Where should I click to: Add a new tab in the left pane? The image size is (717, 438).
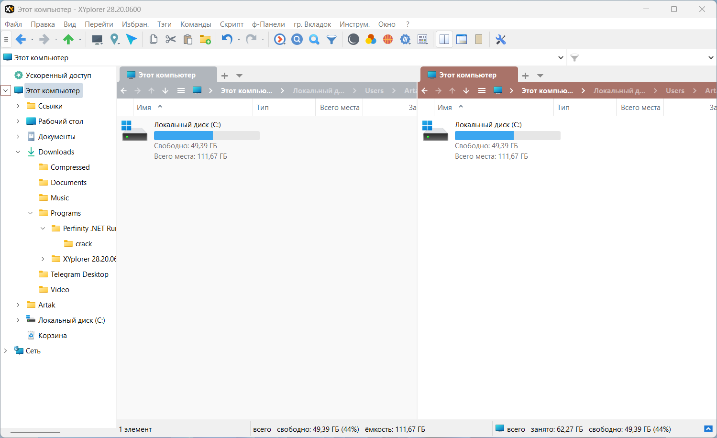(x=224, y=76)
